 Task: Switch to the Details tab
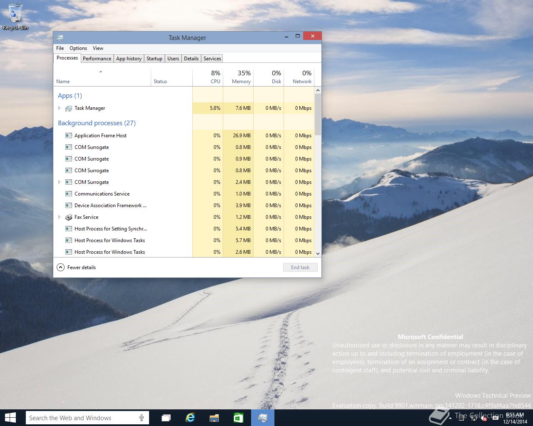point(191,59)
